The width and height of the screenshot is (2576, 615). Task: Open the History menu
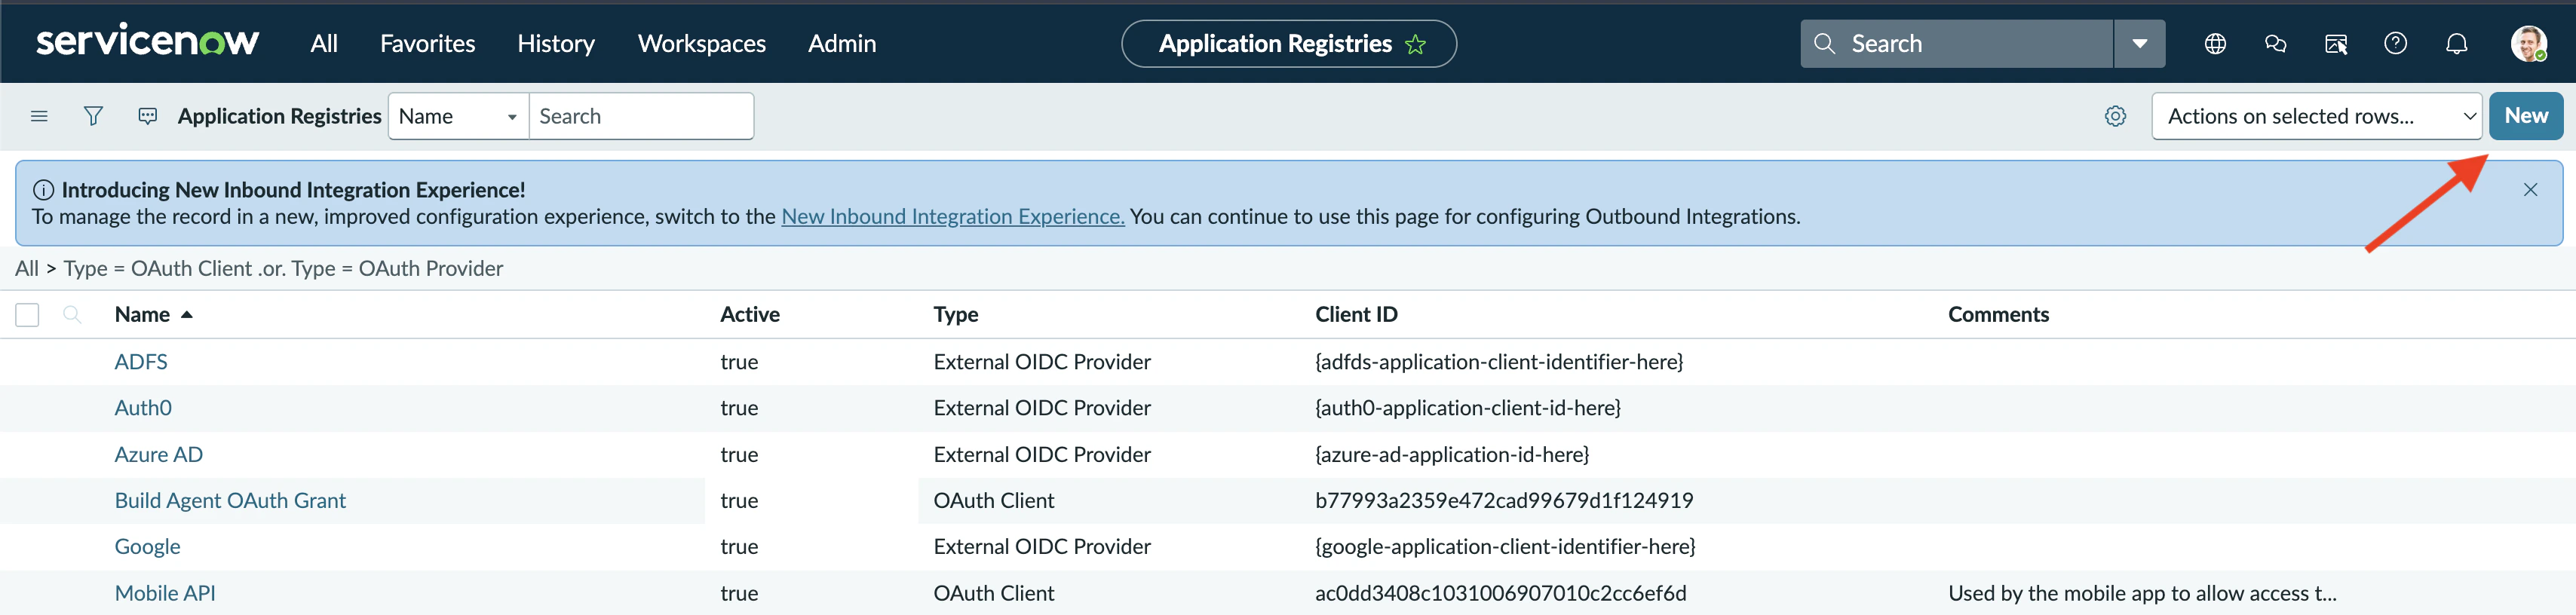[x=556, y=43]
